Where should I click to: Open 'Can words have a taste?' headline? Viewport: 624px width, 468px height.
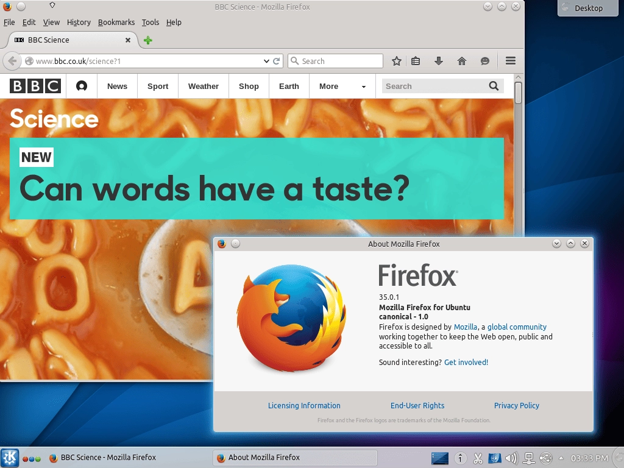point(214,188)
